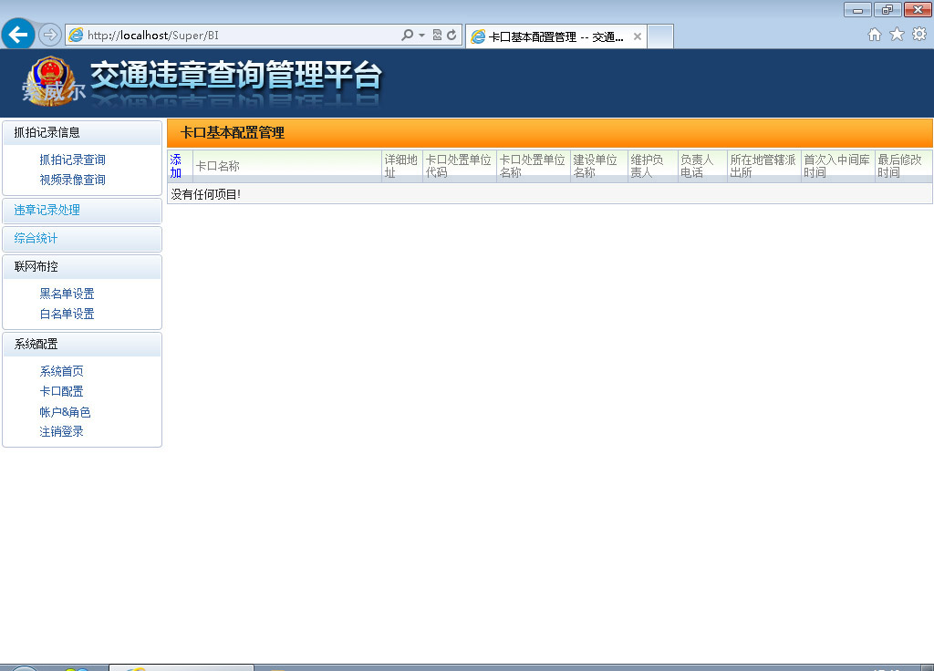
Task: Close the 卡口基本配置管理 browser tab
Action: point(638,36)
